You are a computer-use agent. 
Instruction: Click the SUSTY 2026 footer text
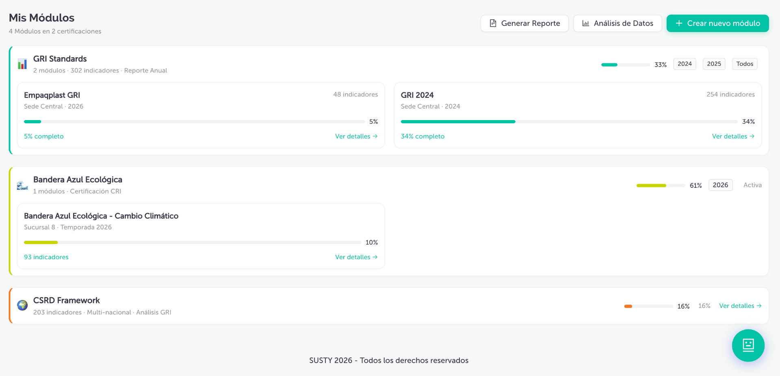tap(389, 360)
